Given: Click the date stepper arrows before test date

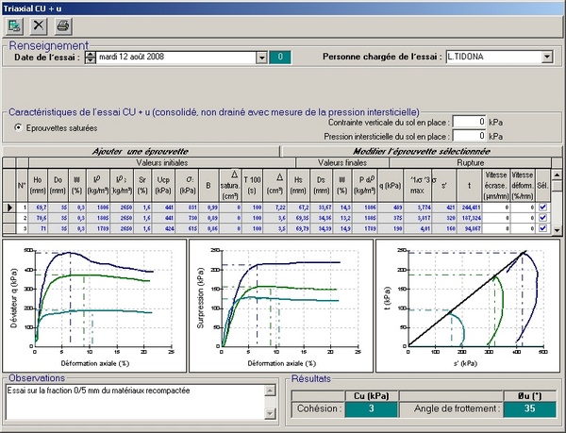Looking at the screenshot, I should click(x=91, y=58).
